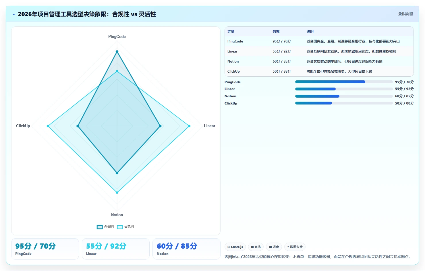
Task: Click the 数据 column header in the table
Action: pos(276,32)
